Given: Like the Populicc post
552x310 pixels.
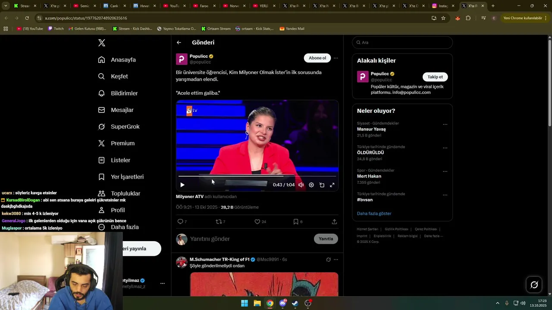Looking at the screenshot, I should 257,222.
